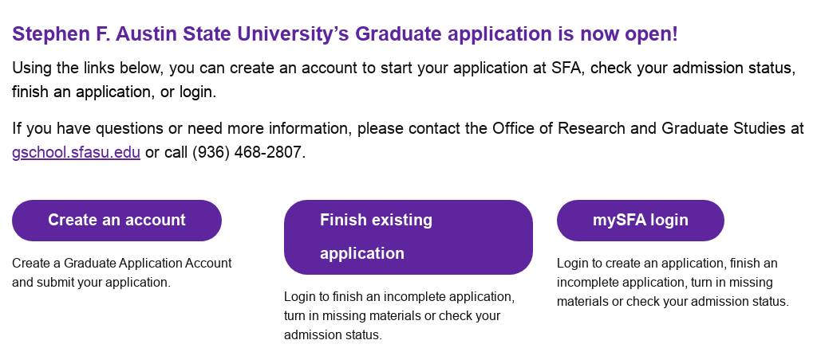Click the purple Graduate application heading
The image size is (817, 348).
tap(345, 35)
